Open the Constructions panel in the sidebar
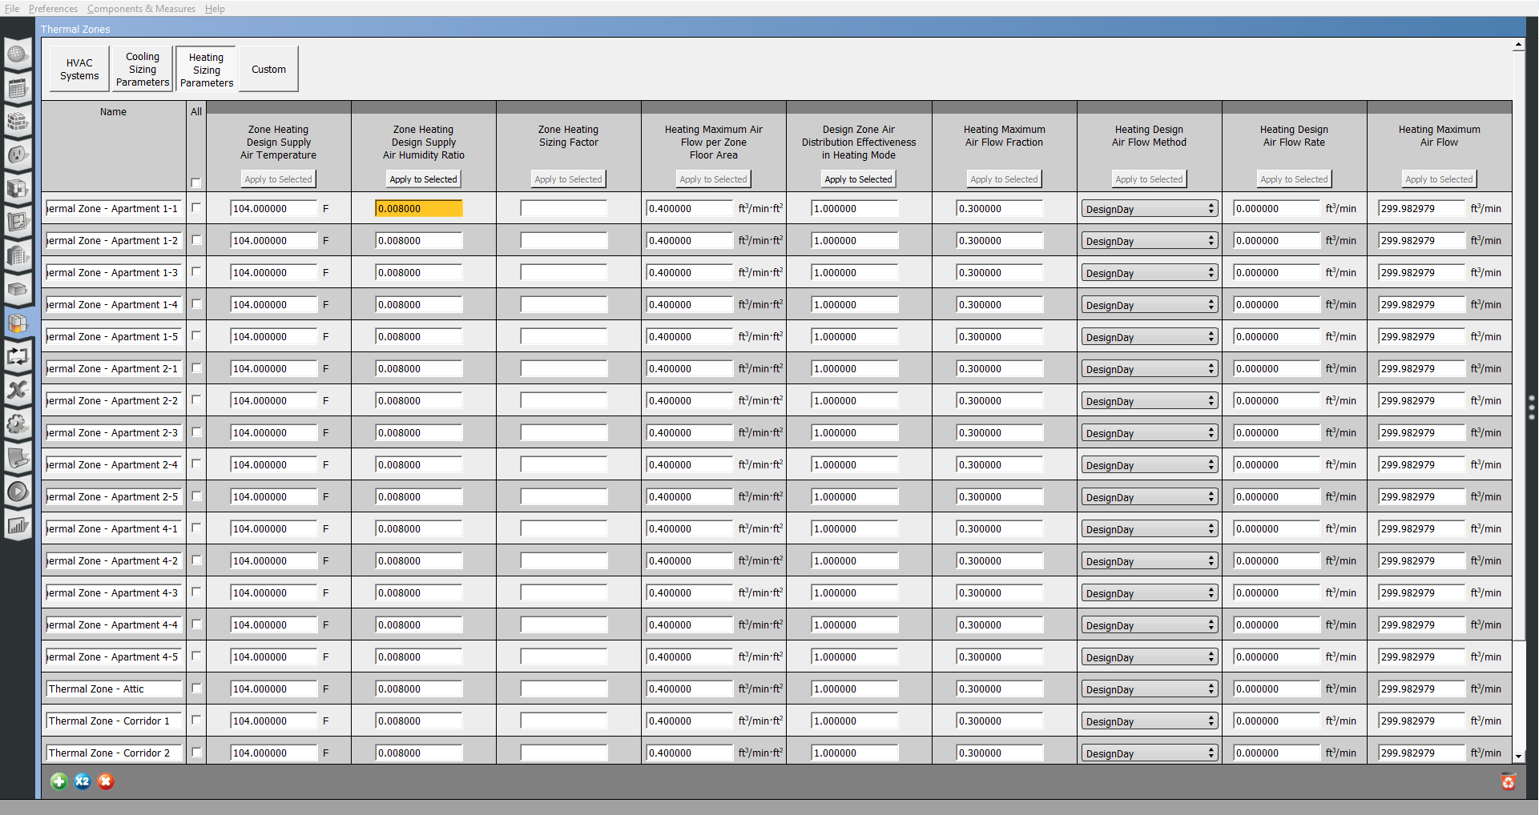This screenshot has height=815, width=1539. tap(18, 122)
